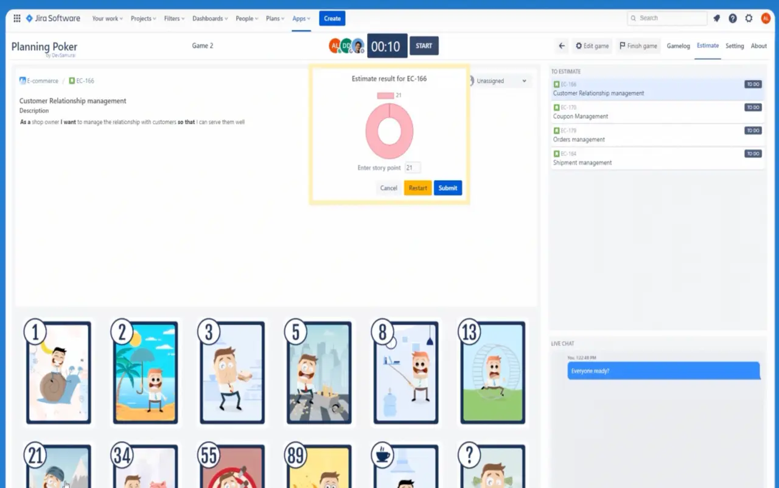The width and height of the screenshot is (779, 488).
Task: Select the 89 point card
Action: click(319, 465)
